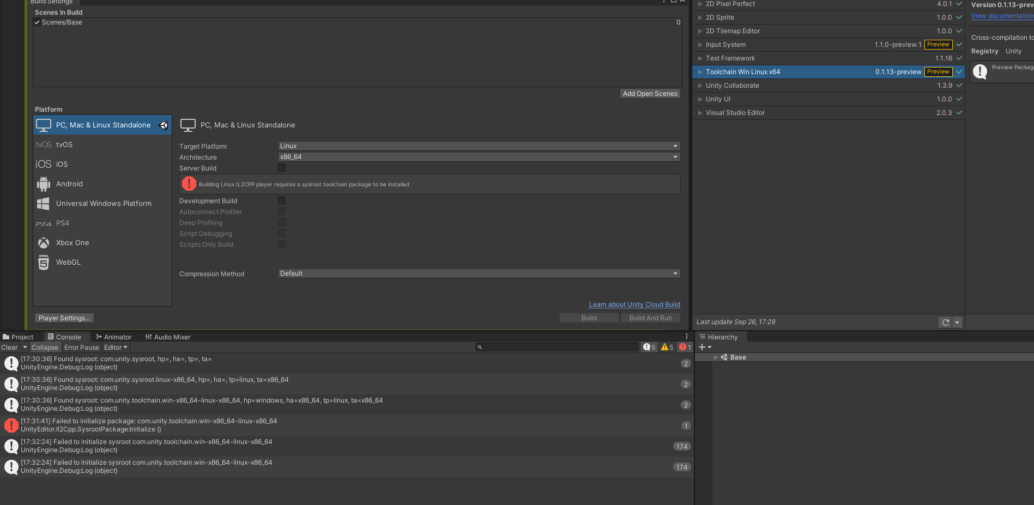
Task: Open the Compression Method dropdown
Action: tap(478, 273)
